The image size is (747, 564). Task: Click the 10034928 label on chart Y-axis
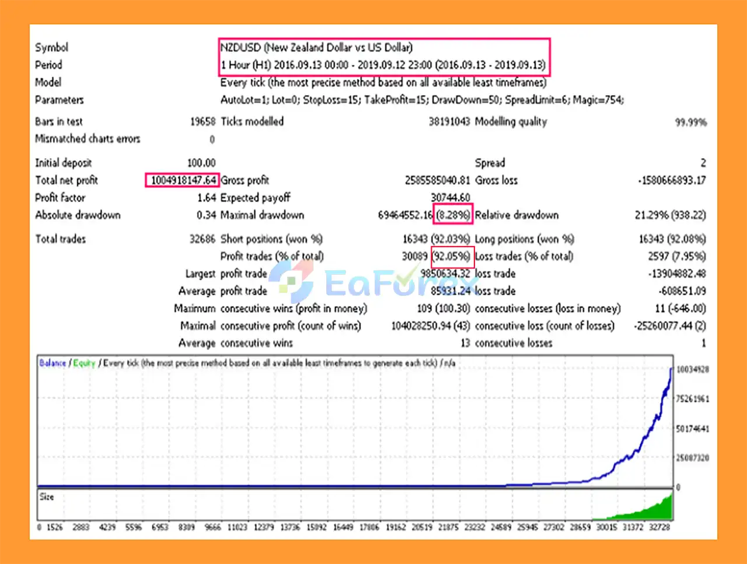(x=692, y=369)
